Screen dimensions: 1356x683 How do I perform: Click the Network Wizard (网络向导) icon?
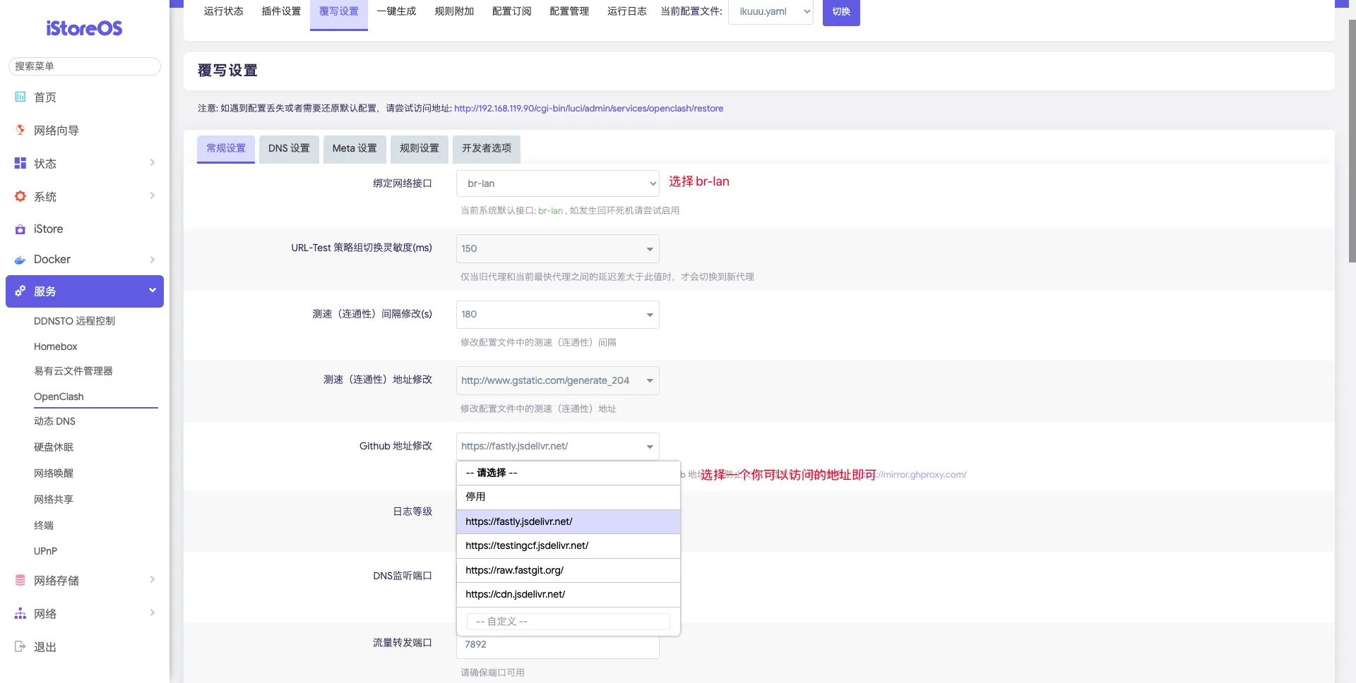[20, 130]
